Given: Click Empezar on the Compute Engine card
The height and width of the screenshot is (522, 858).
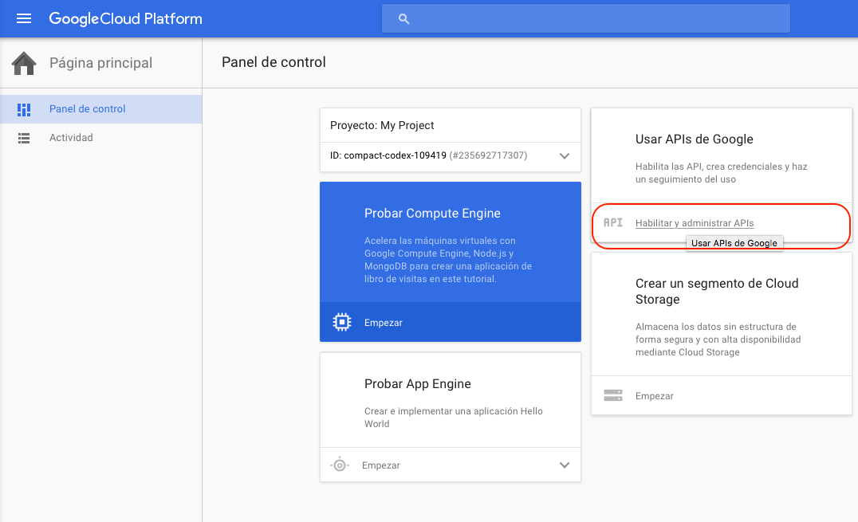Looking at the screenshot, I should pos(384,322).
